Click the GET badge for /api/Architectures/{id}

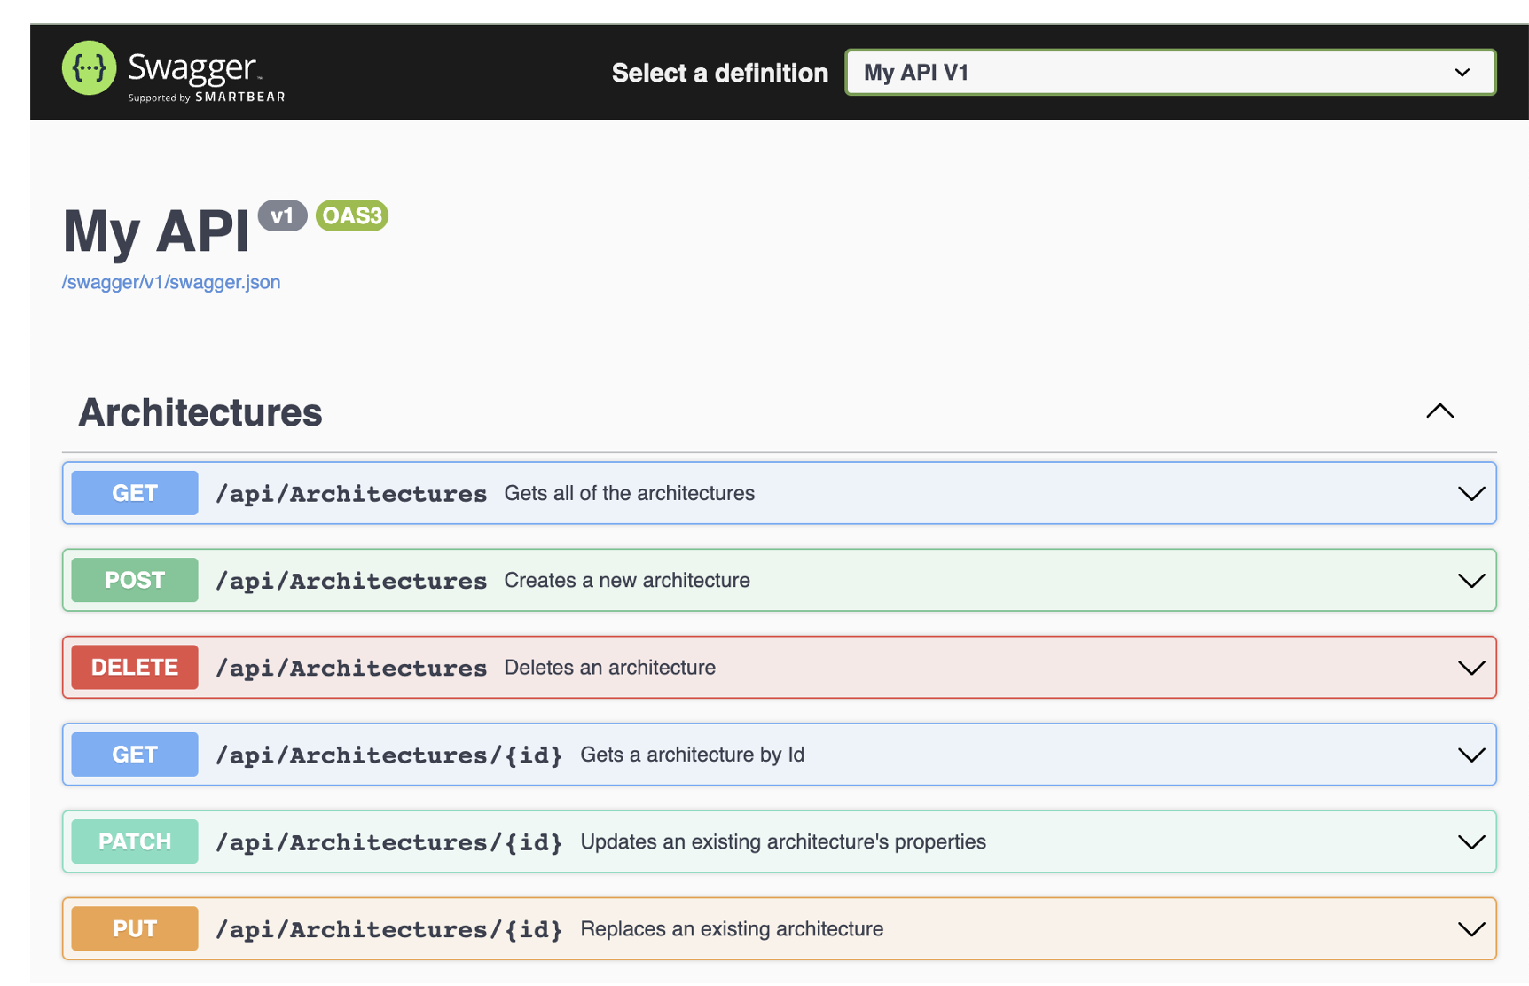(135, 755)
